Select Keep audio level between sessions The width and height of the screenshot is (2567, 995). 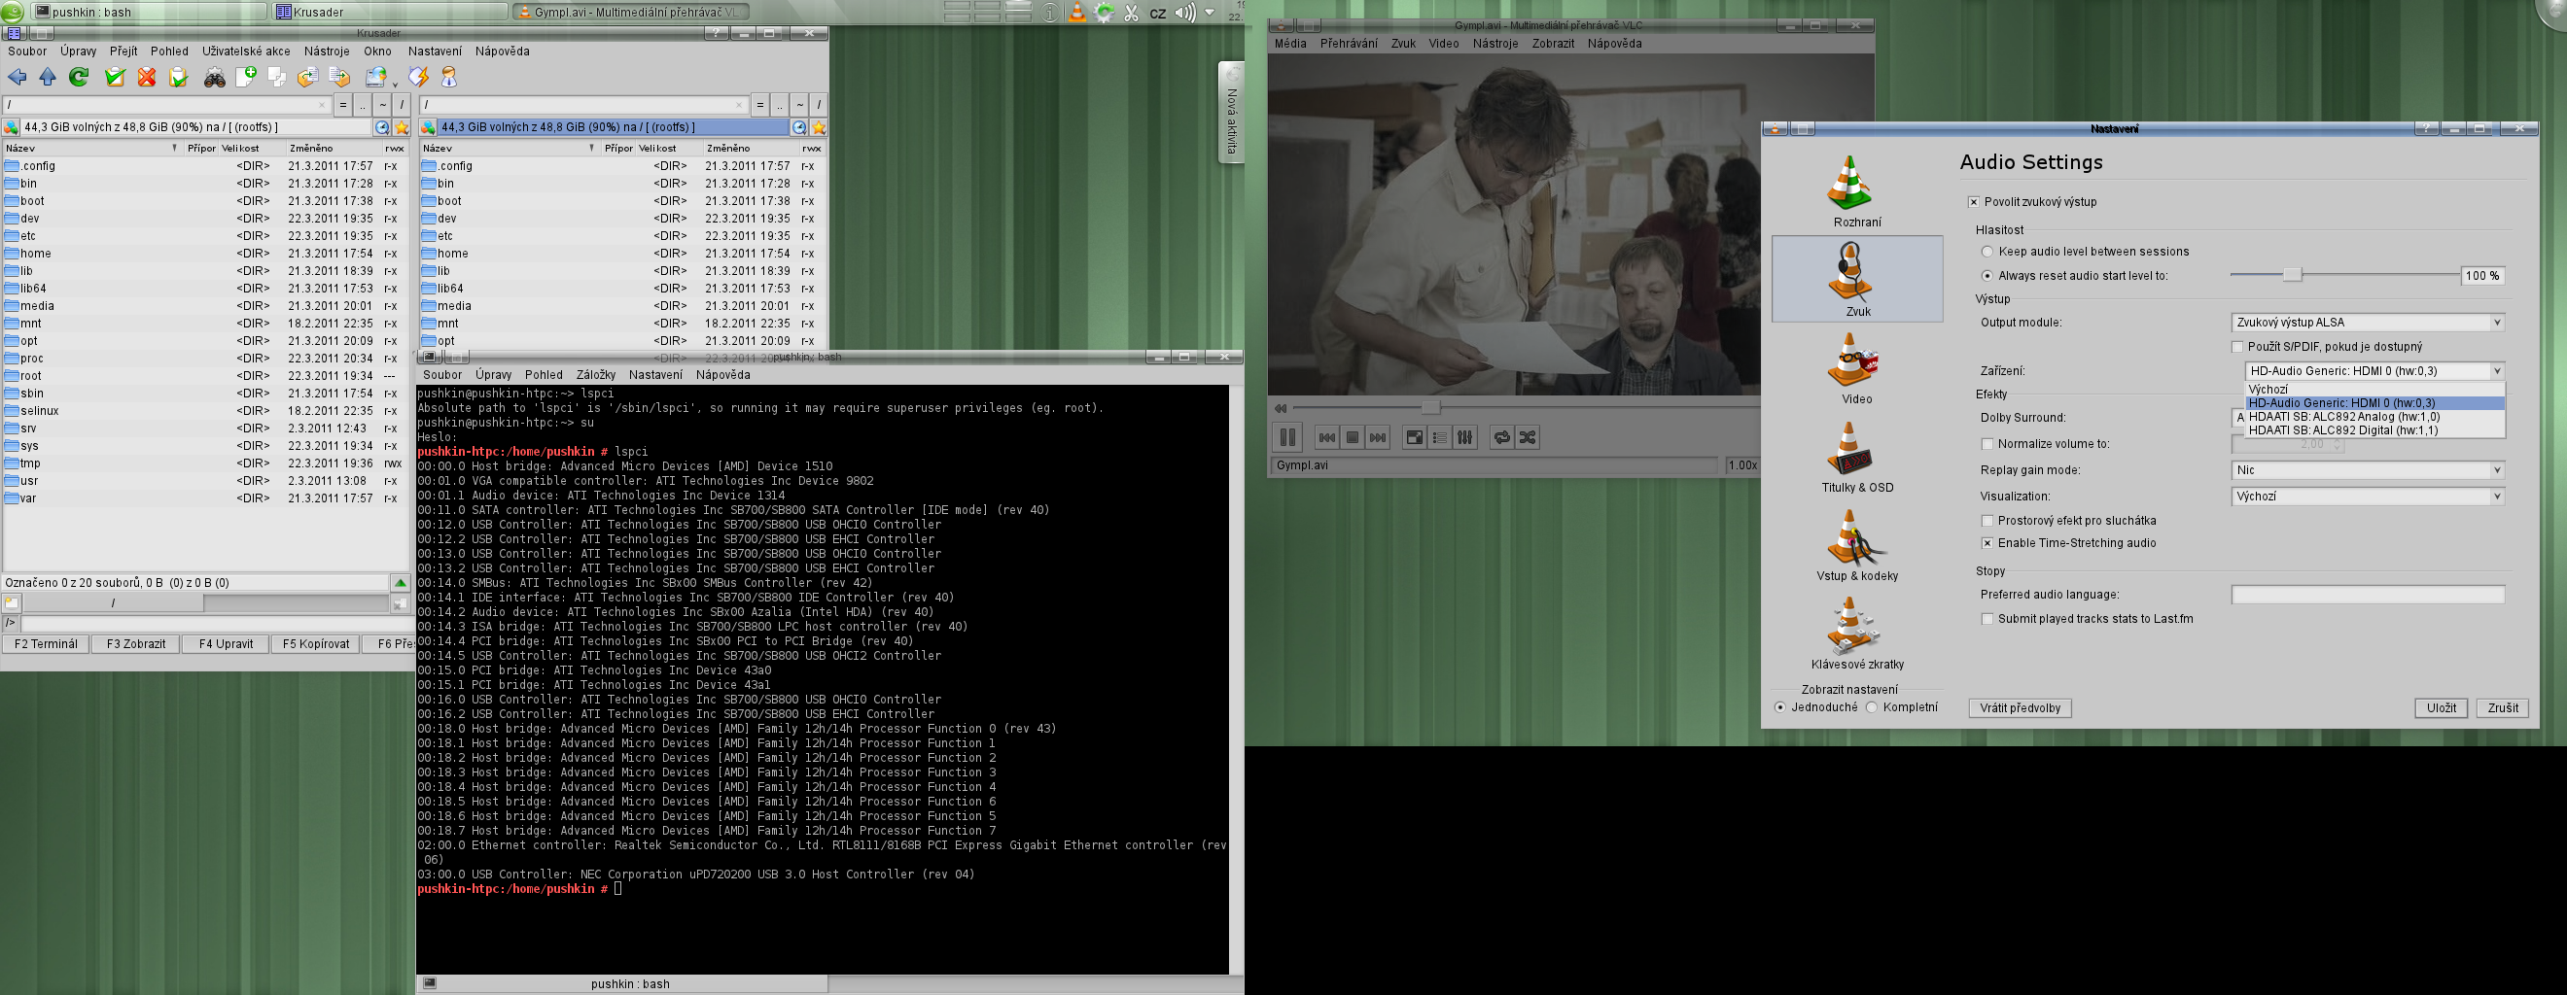pyautogui.click(x=1987, y=252)
